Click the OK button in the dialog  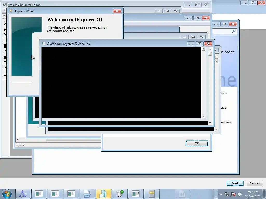[x=197, y=143]
